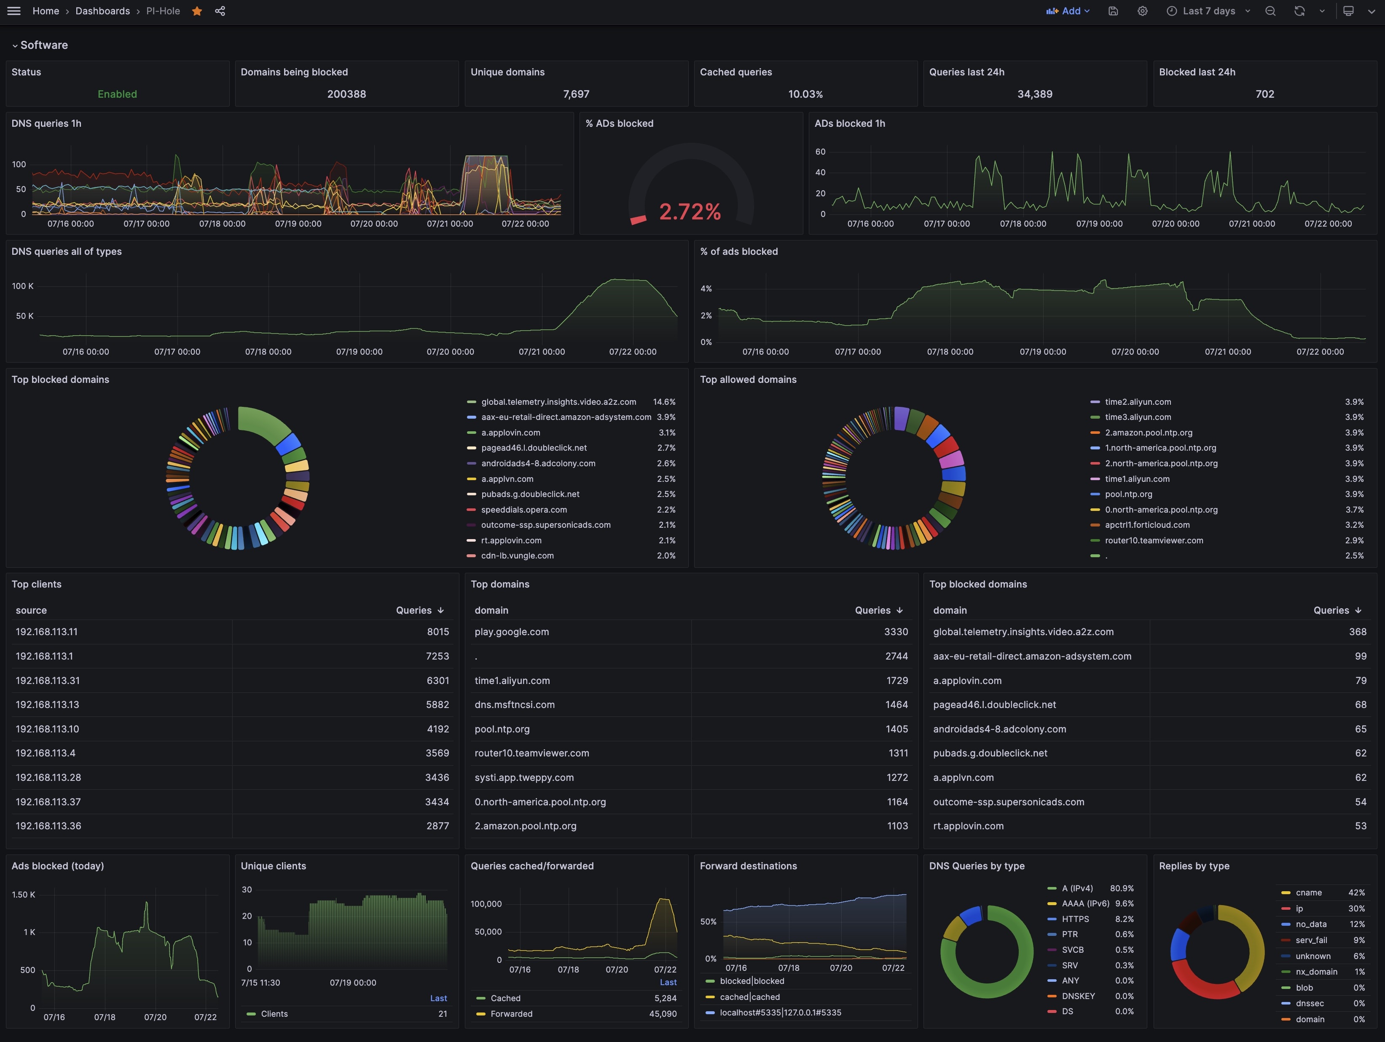Refresh the dashboard
Image resolution: width=1385 pixels, height=1042 pixels.
pyautogui.click(x=1299, y=11)
